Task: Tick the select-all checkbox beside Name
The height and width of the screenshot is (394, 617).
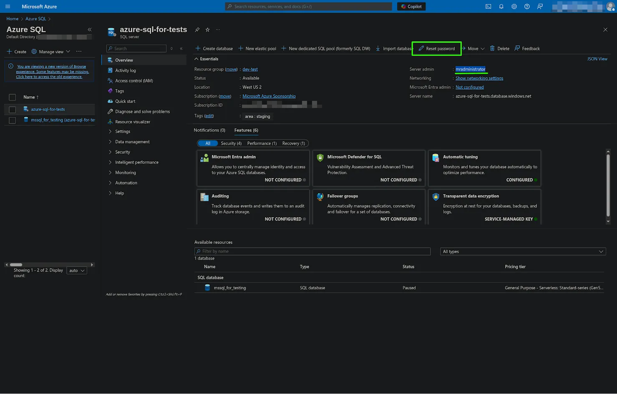Action: 13,97
